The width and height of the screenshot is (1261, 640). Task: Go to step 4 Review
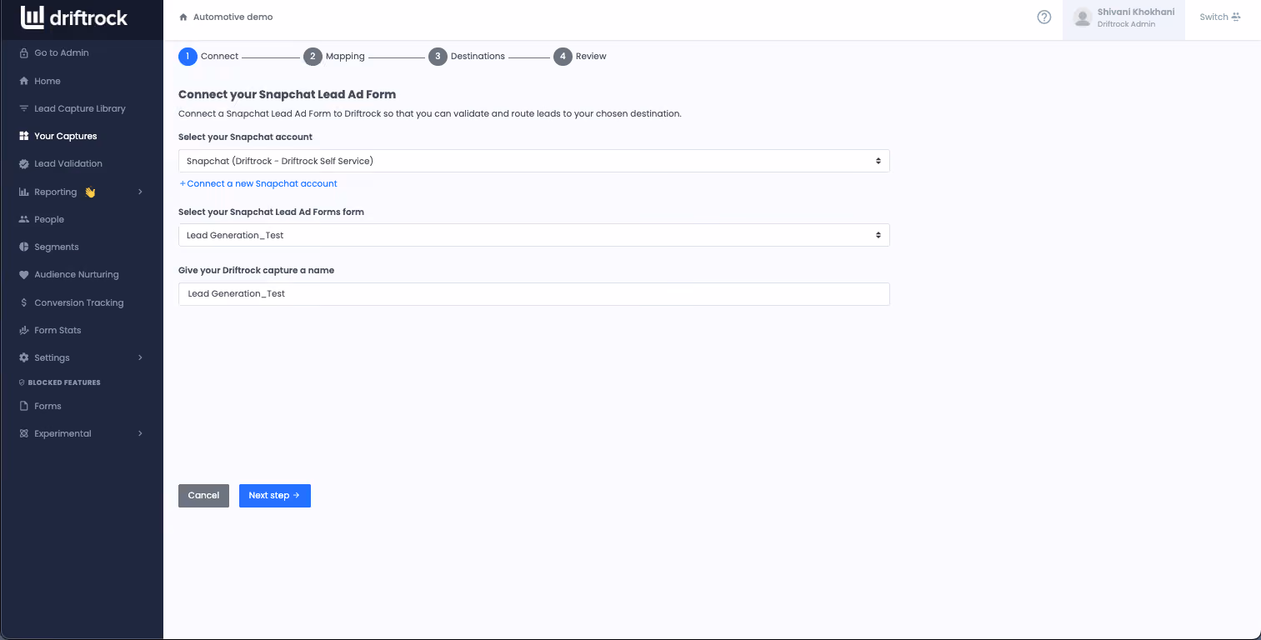point(580,57)
